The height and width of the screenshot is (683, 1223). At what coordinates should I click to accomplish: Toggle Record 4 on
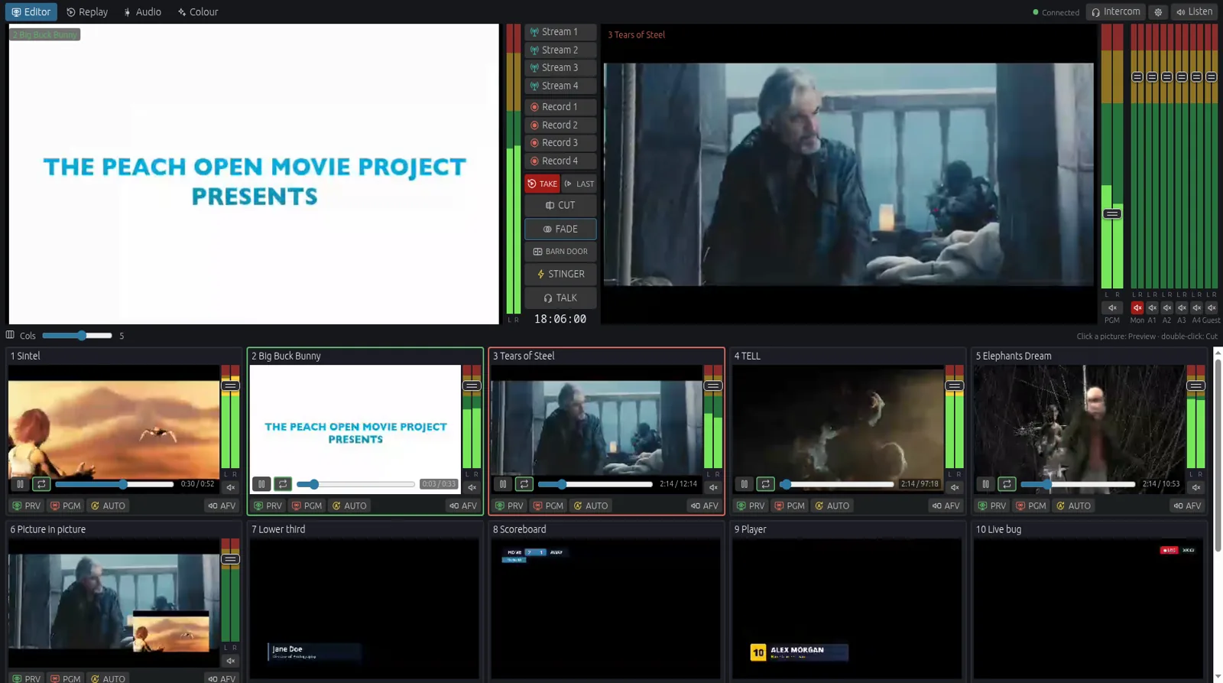[560, 161]
